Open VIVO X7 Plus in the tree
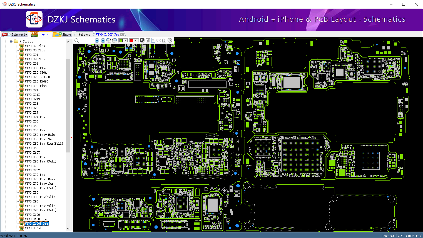 35,46
